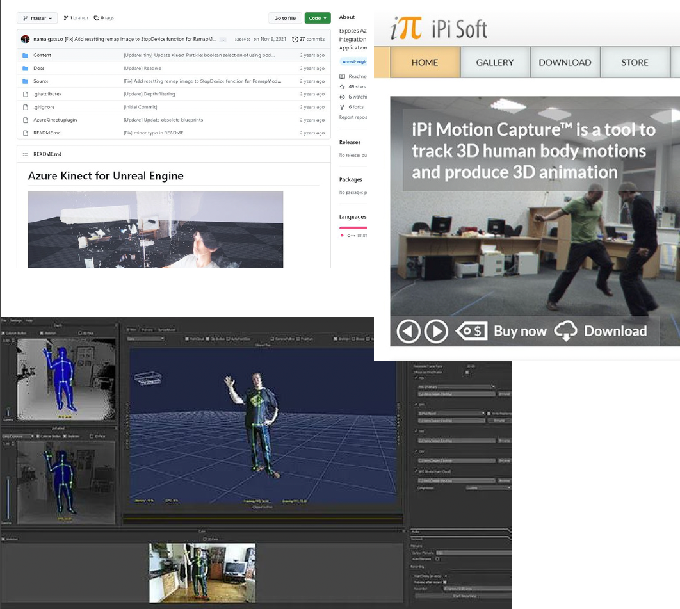Click the price tag icon by Buy now
The image size is (680, 609).
coord(471,331)
